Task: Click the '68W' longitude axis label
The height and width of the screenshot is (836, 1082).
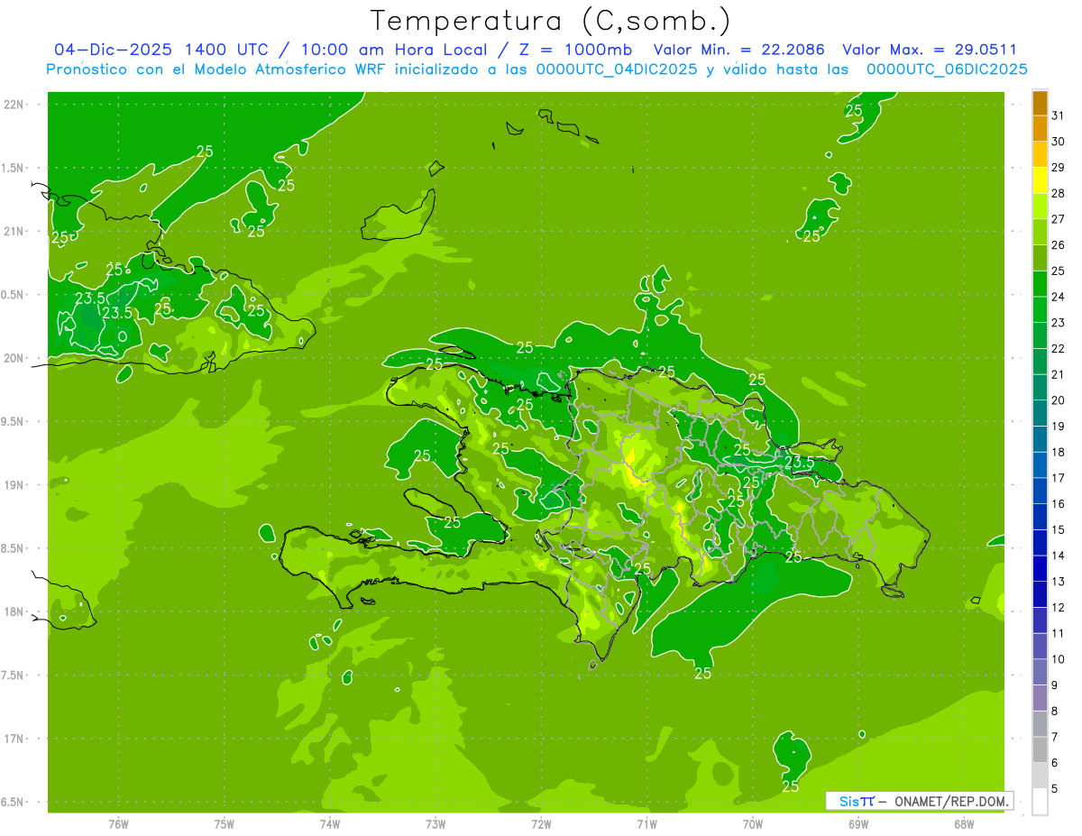Action: (x=964, y=823)
